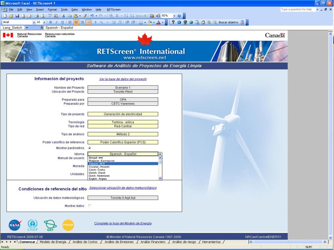The width and height of the screenshot is (334, 250).
Task: Switch to the Modelo de Energía sheet tab
Action: point(53,242)
